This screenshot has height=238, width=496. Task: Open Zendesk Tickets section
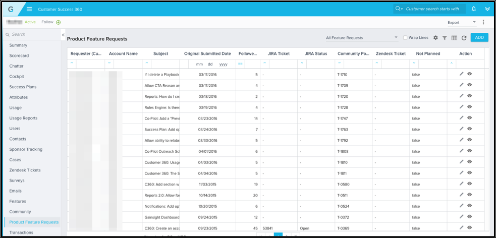(25, 170)
